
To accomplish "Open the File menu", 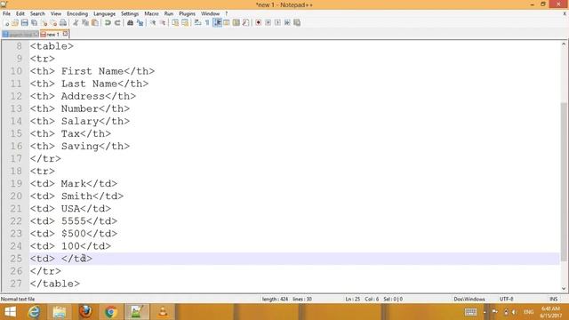I will pos(6,13).
